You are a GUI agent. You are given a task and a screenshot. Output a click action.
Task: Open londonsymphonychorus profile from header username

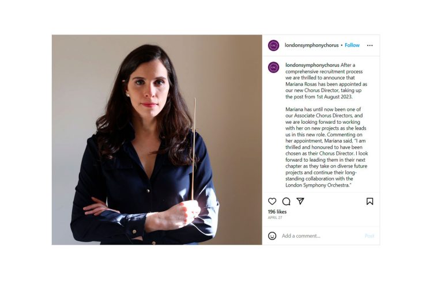tap(311, 45)
